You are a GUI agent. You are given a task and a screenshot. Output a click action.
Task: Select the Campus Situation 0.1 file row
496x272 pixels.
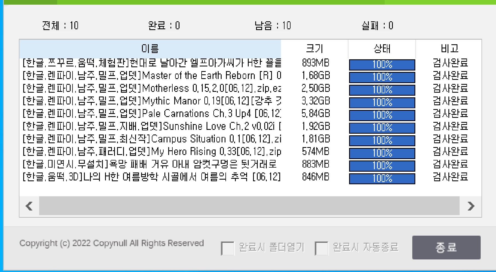point(152,139)
